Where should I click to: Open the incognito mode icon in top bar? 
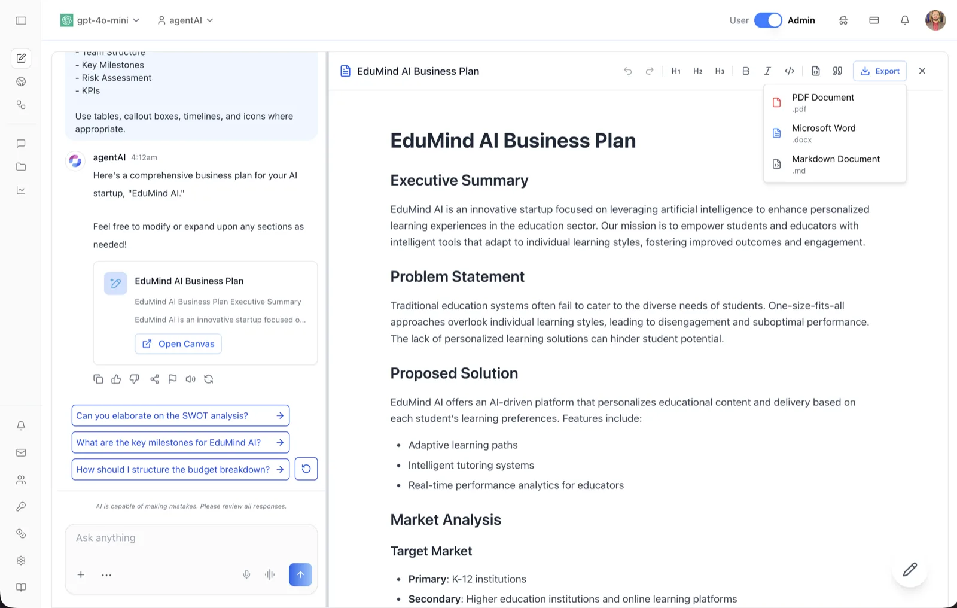click(x=843, y=20)
